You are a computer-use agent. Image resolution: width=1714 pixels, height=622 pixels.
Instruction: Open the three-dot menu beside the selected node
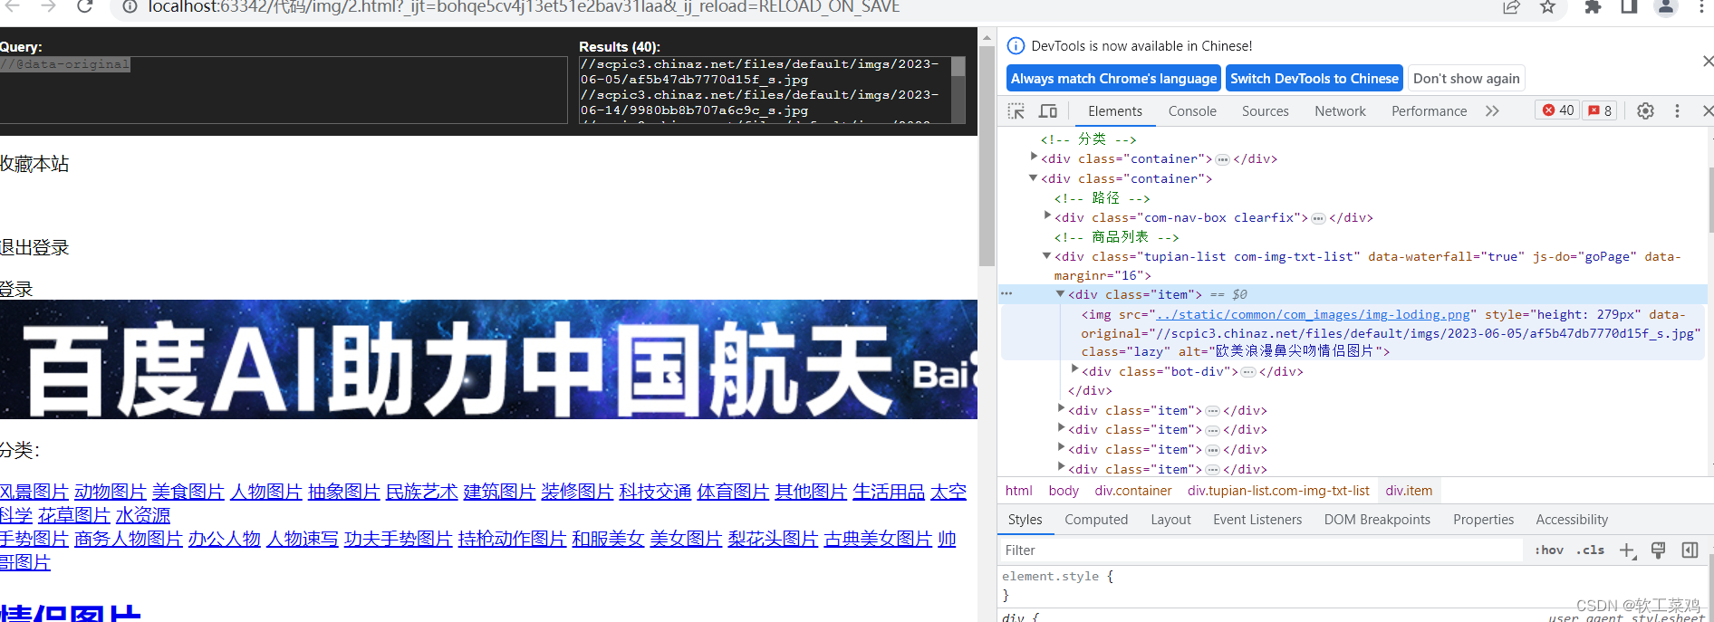coord(1006,294)
